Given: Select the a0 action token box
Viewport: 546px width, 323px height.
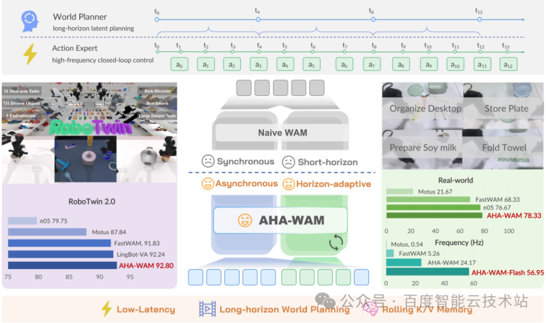Looking at the screenshot, I should (x=179, y=64).
